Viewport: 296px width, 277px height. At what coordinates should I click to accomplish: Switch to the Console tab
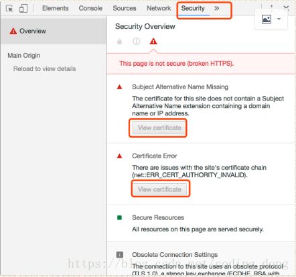click(x=90, y=8)
